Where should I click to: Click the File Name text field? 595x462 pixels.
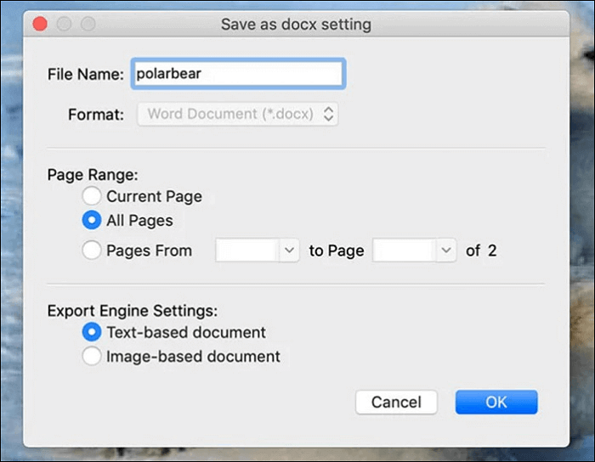coord(237,73)
